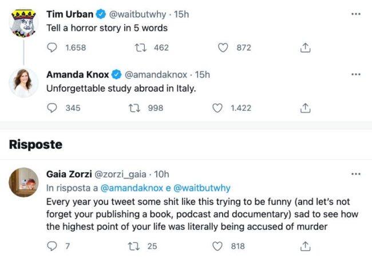View Amanda Knox's profile avatar
Screen dimensions: 372x259
click(23, 84)
